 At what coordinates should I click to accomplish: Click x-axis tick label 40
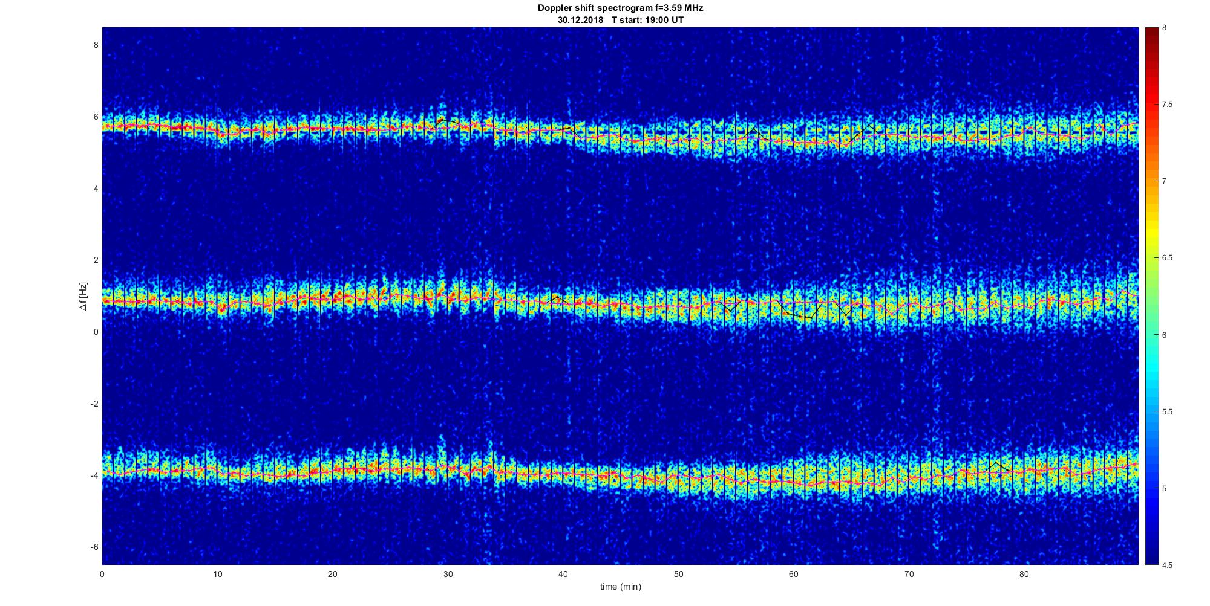(x=563, y=573)
